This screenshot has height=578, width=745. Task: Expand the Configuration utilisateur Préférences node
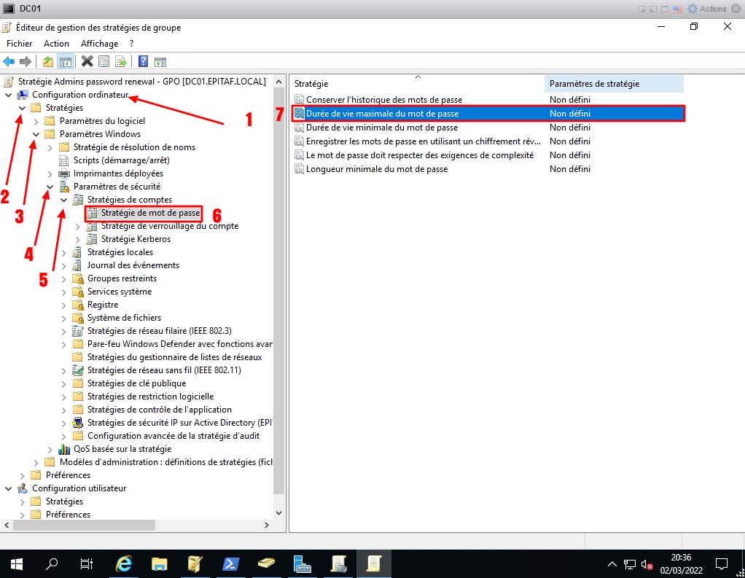tap(23, 515)
